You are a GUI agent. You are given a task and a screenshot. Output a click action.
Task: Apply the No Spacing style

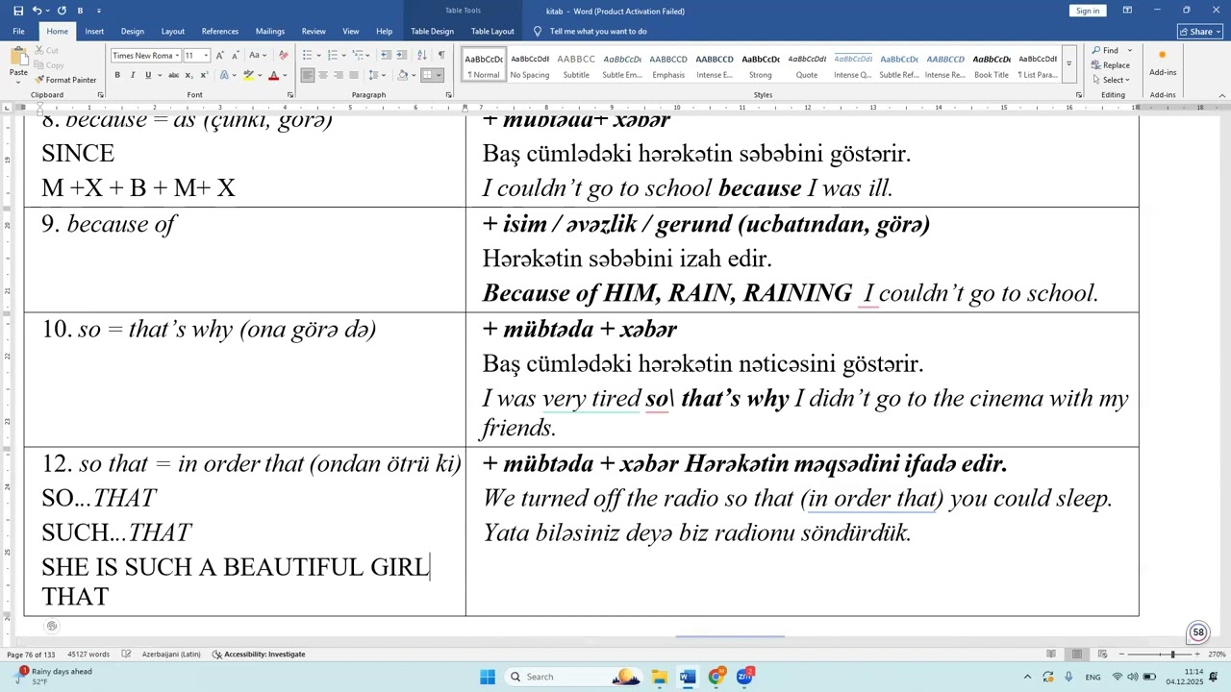(x=530, y=65)
